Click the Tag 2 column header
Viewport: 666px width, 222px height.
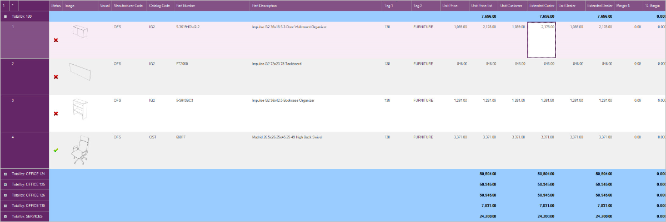coord(425,6)
